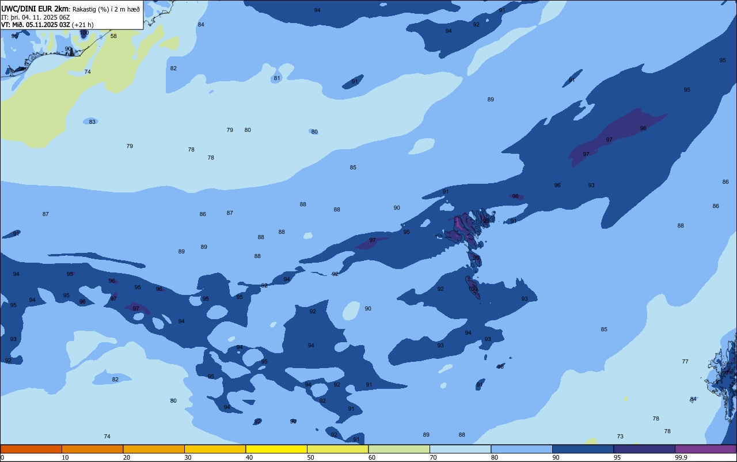Select the 'VT: Mið. 05.11.2025 03Z (+21 h)' line
Screen dimensions: 737x462
point(47,25)
